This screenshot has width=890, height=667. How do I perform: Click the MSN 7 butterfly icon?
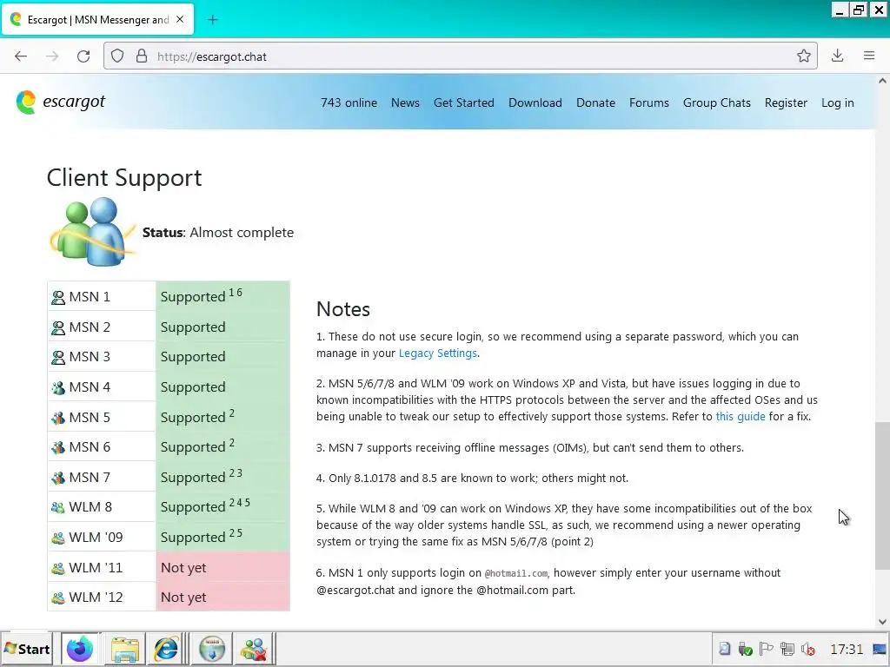click(58, 478)
